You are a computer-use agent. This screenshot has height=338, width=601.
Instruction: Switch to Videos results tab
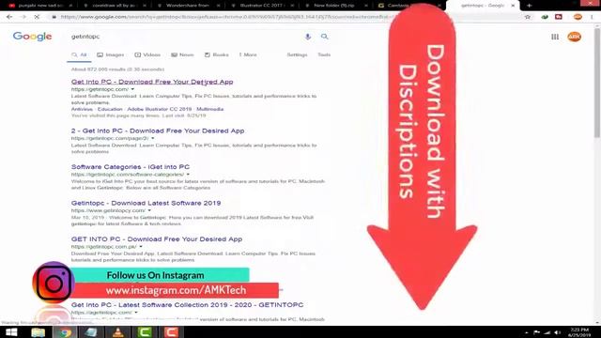pos(147,54)
